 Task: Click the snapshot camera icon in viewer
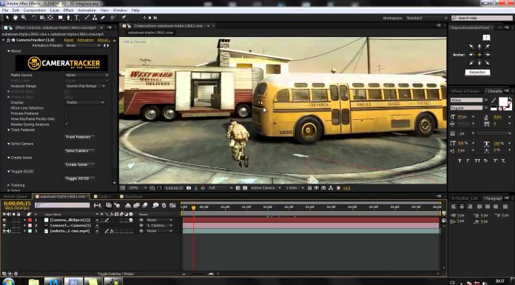[x=189, y=188]
